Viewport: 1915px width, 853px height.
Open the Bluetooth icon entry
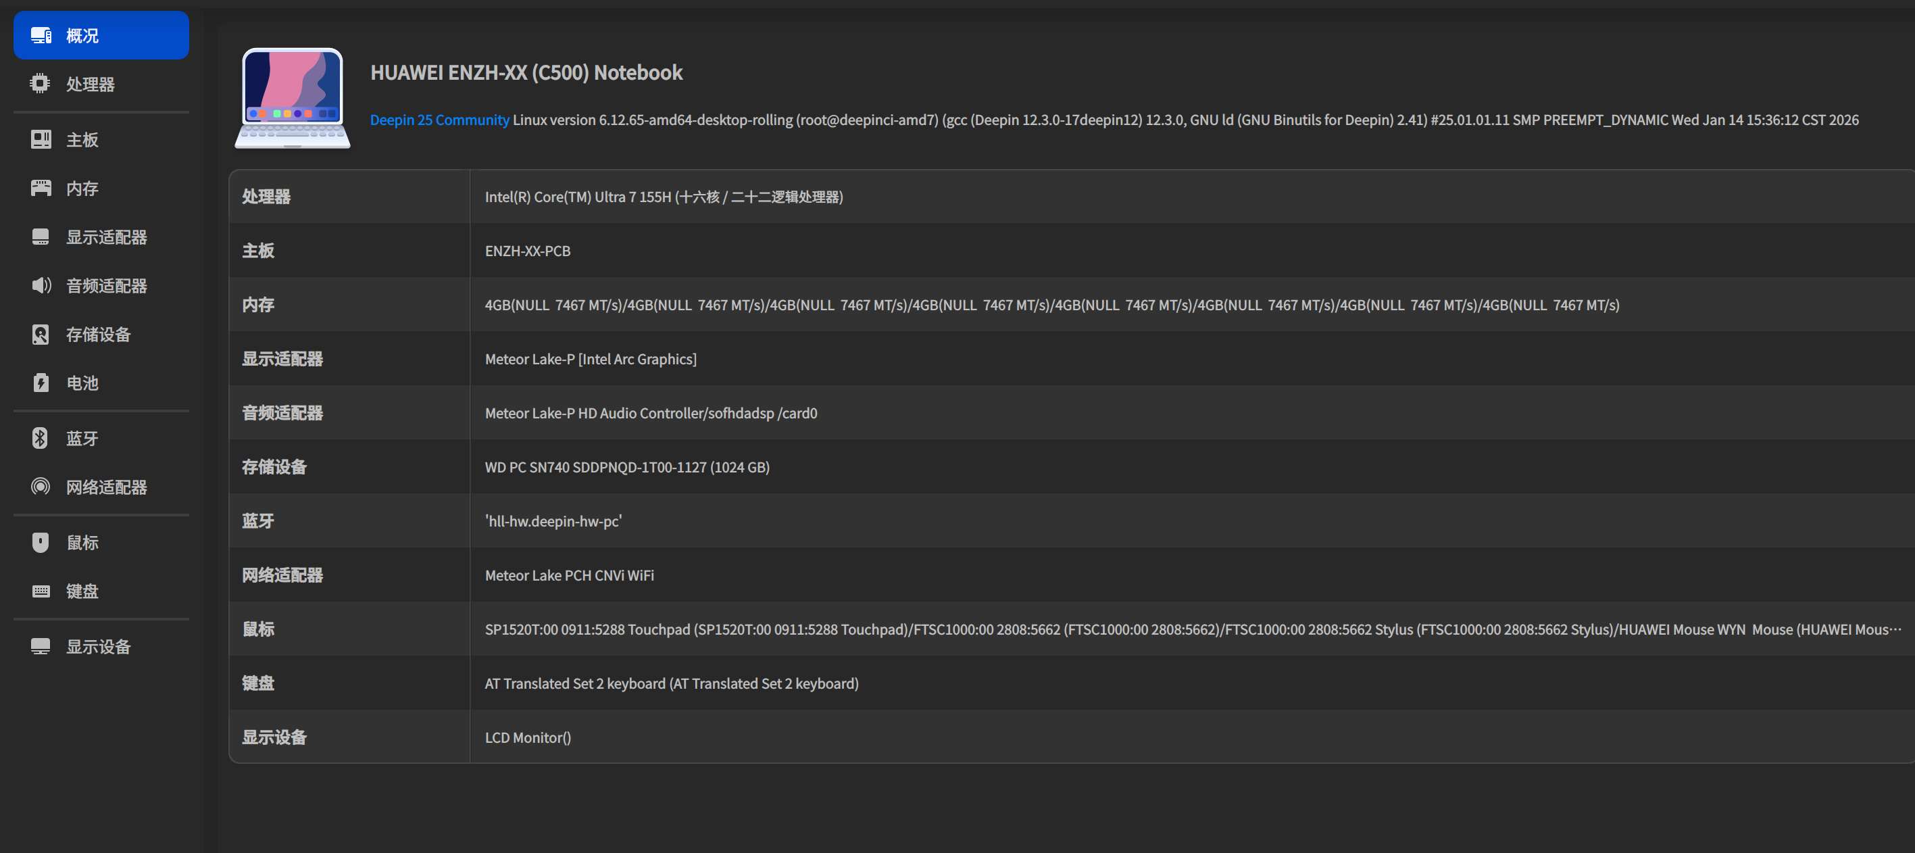[x=40, y=439]
